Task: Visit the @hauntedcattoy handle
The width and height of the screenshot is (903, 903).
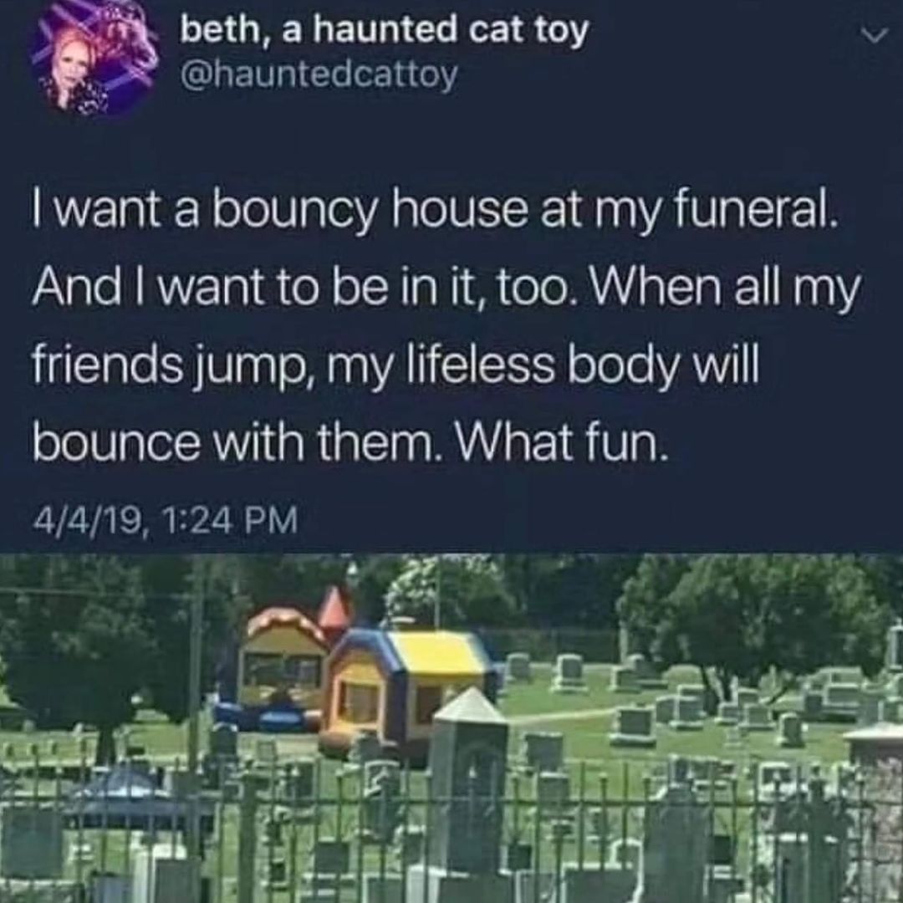Action: point(319,74)
